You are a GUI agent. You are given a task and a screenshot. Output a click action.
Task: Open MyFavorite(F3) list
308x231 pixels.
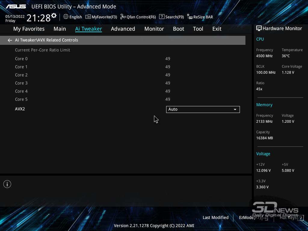pyautogui.click(x=101, y=17)
